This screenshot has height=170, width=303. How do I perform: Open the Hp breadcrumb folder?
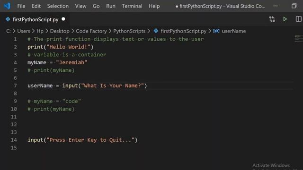40,31
